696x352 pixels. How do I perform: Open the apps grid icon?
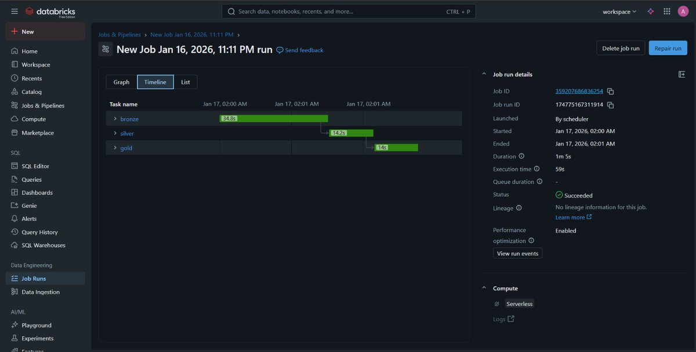pyautogui.click(x=667, y=12)
